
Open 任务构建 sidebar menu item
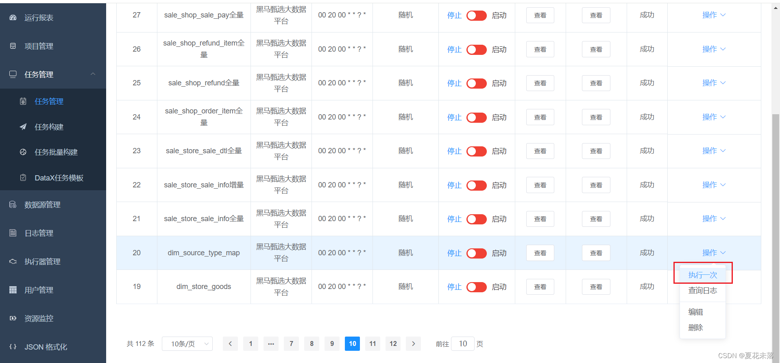pyautogui.click(x=53, y=127)
